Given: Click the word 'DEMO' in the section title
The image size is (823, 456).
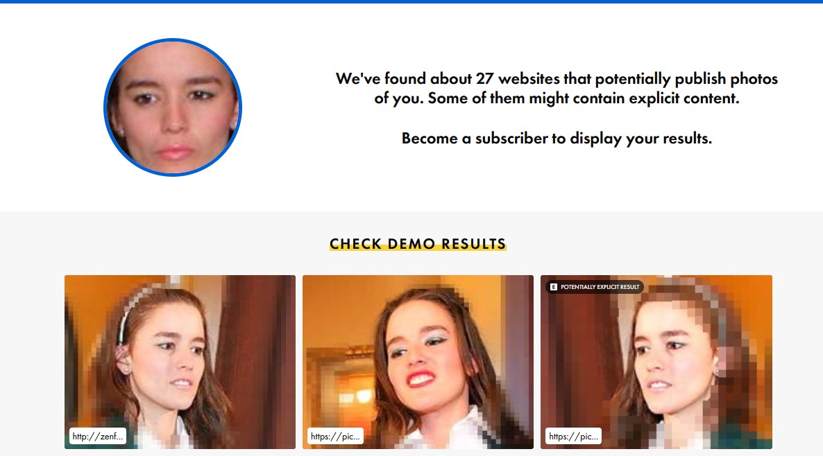Looking at the screenshot, I should tap(411, 244).
